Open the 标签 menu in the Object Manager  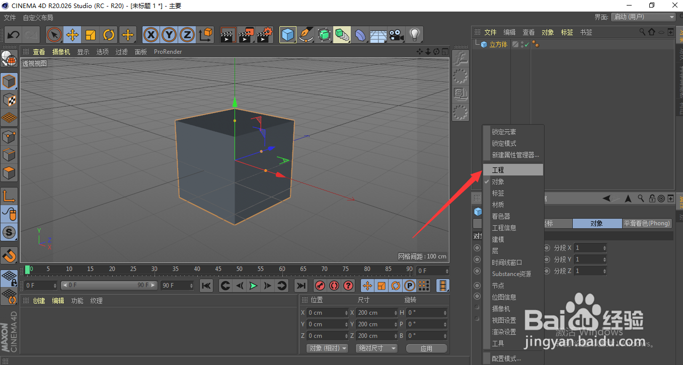click(567, 32)
